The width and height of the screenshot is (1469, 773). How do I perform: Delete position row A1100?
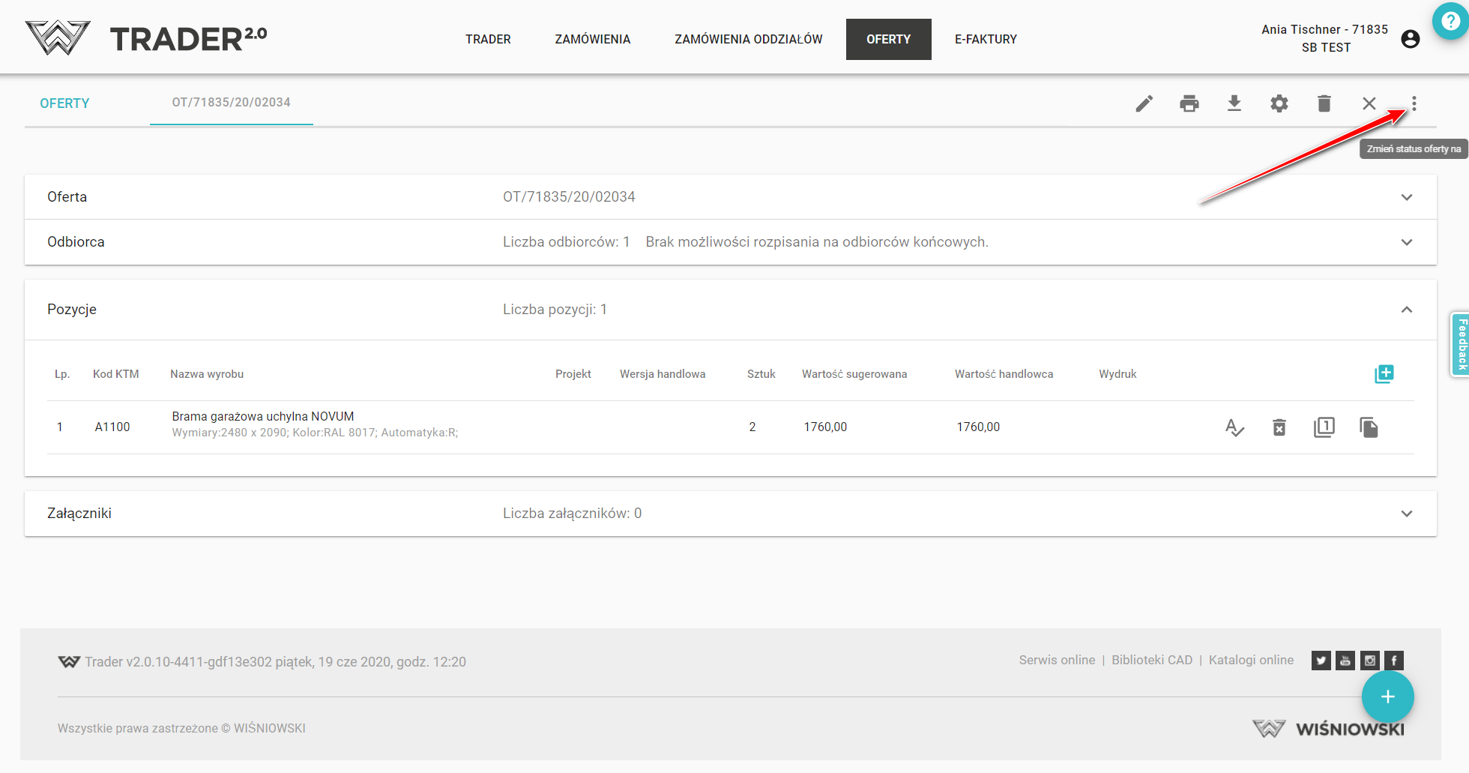[x=1279, y=427]
